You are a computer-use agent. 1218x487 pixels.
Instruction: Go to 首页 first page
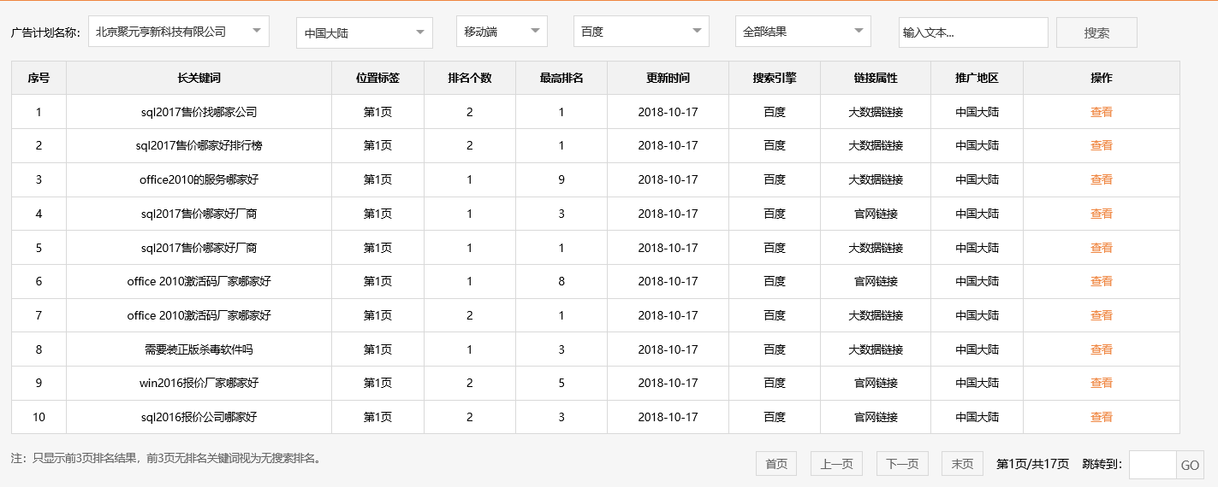[776, 464]
